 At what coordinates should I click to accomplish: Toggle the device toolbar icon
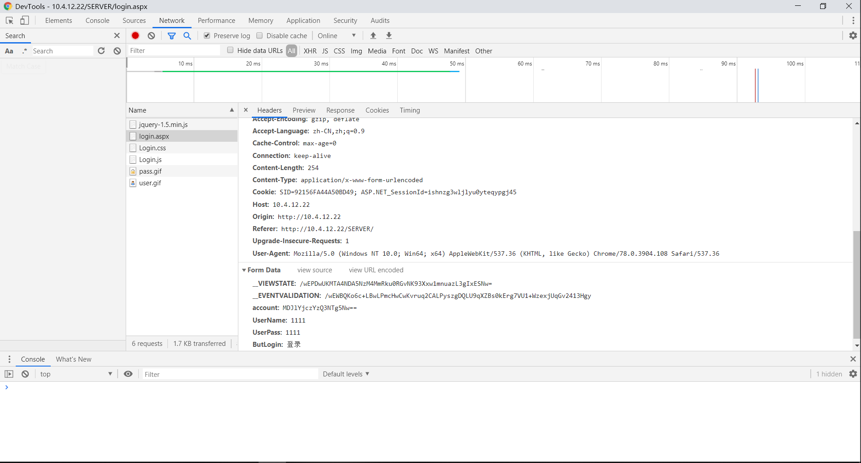[25, 21]
